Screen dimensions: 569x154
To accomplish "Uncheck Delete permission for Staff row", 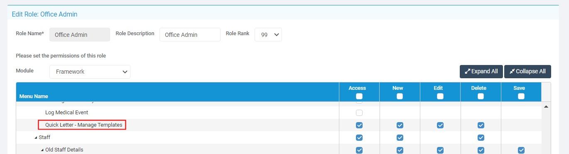I will [481, 137].
